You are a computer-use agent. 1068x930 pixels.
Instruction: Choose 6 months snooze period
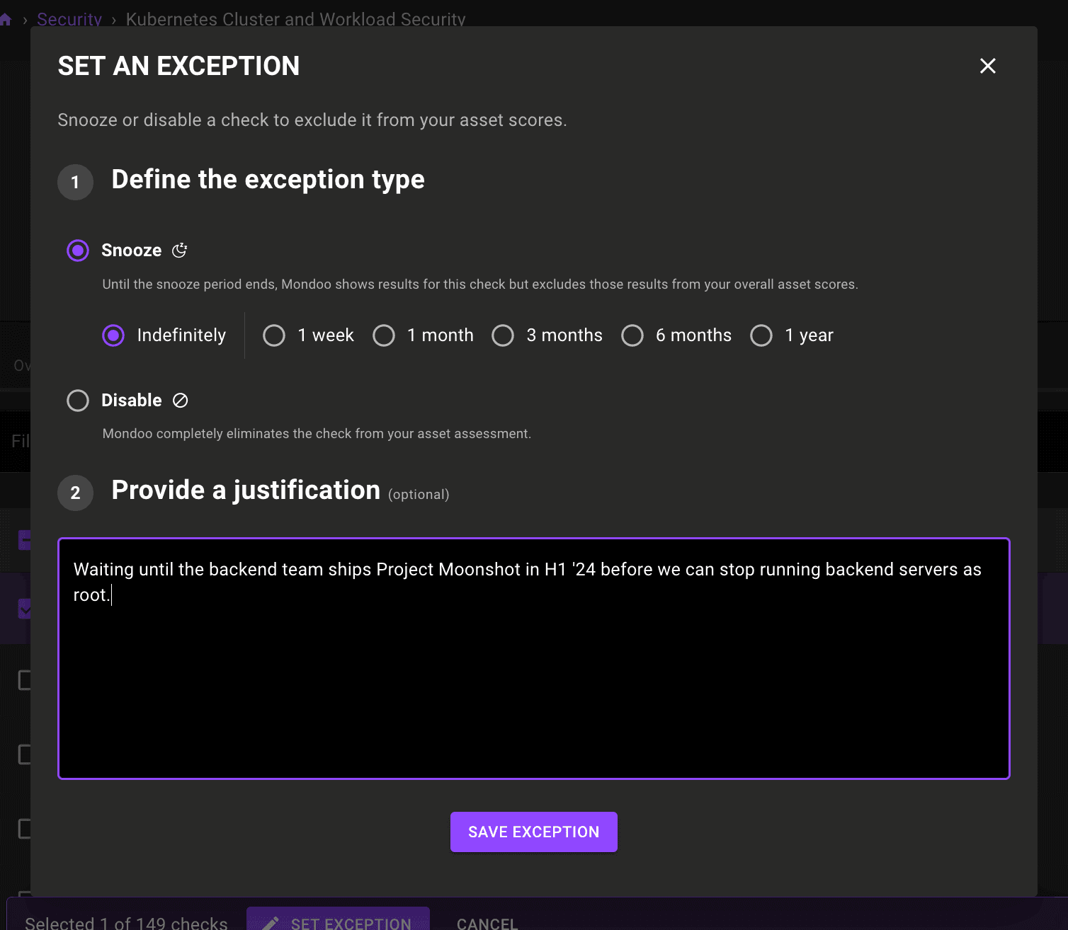[x=632, y=335]
